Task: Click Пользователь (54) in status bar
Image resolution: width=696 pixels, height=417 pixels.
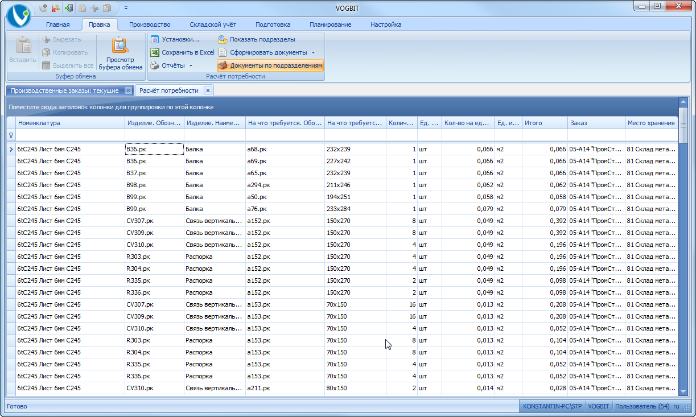Action: (642, 406)
